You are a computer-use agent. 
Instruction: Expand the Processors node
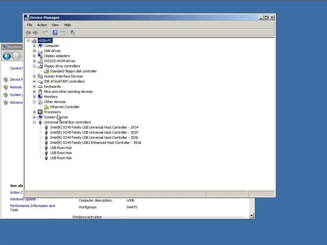34,112
